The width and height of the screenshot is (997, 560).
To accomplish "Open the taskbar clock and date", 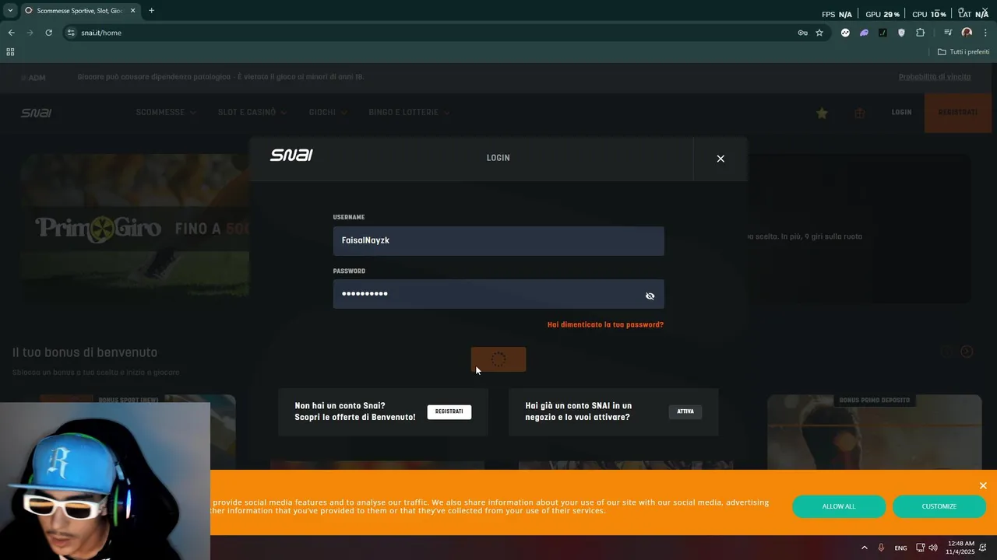I will (960, 548).
